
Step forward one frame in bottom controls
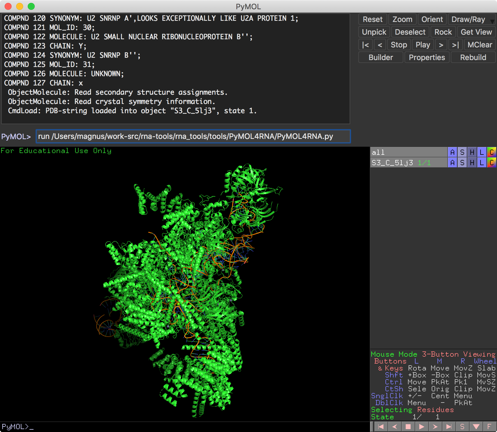click(435, 427)
